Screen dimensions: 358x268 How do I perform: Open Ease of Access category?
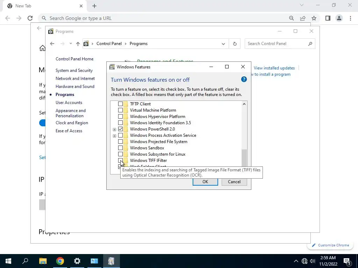pyautogui.click(x=69, y=131)
